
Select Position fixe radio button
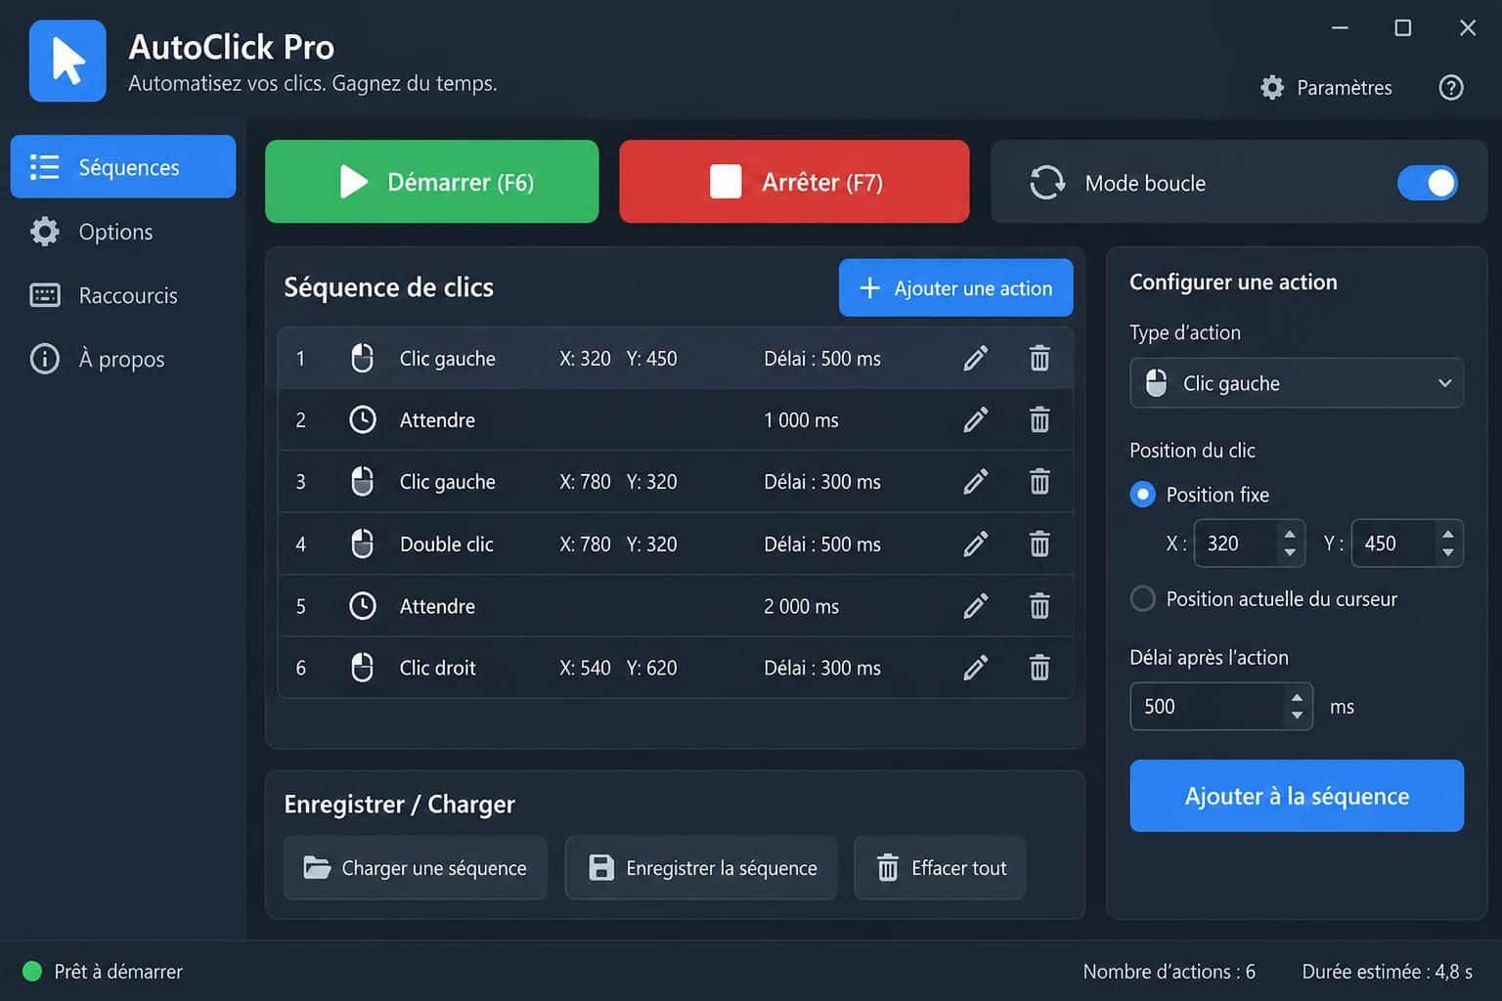pyautogui.click(x=1142, y=495)
